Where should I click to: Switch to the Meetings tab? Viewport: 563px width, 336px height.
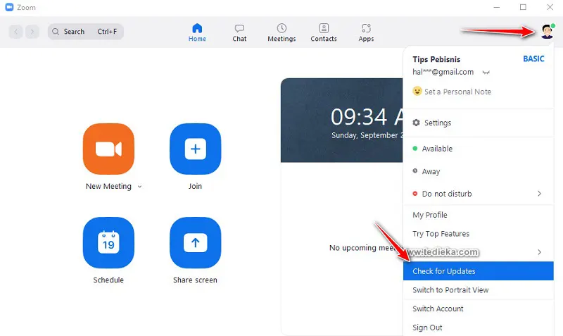(281, 32)
